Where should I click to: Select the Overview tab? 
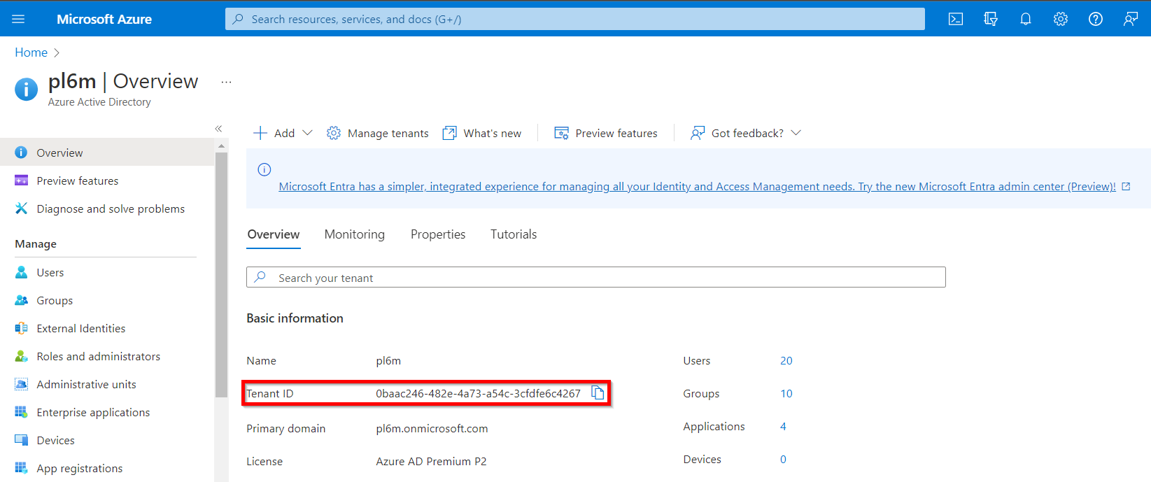pyautogui.click(x=274, y=234)
